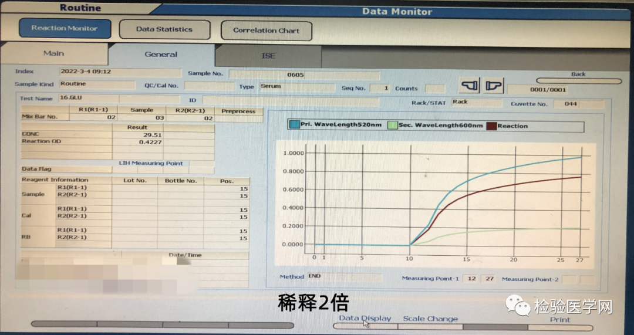Go to next record with right-pointing hand icon
This screenshot has width=634, height=335.
(x=494, y=86)
